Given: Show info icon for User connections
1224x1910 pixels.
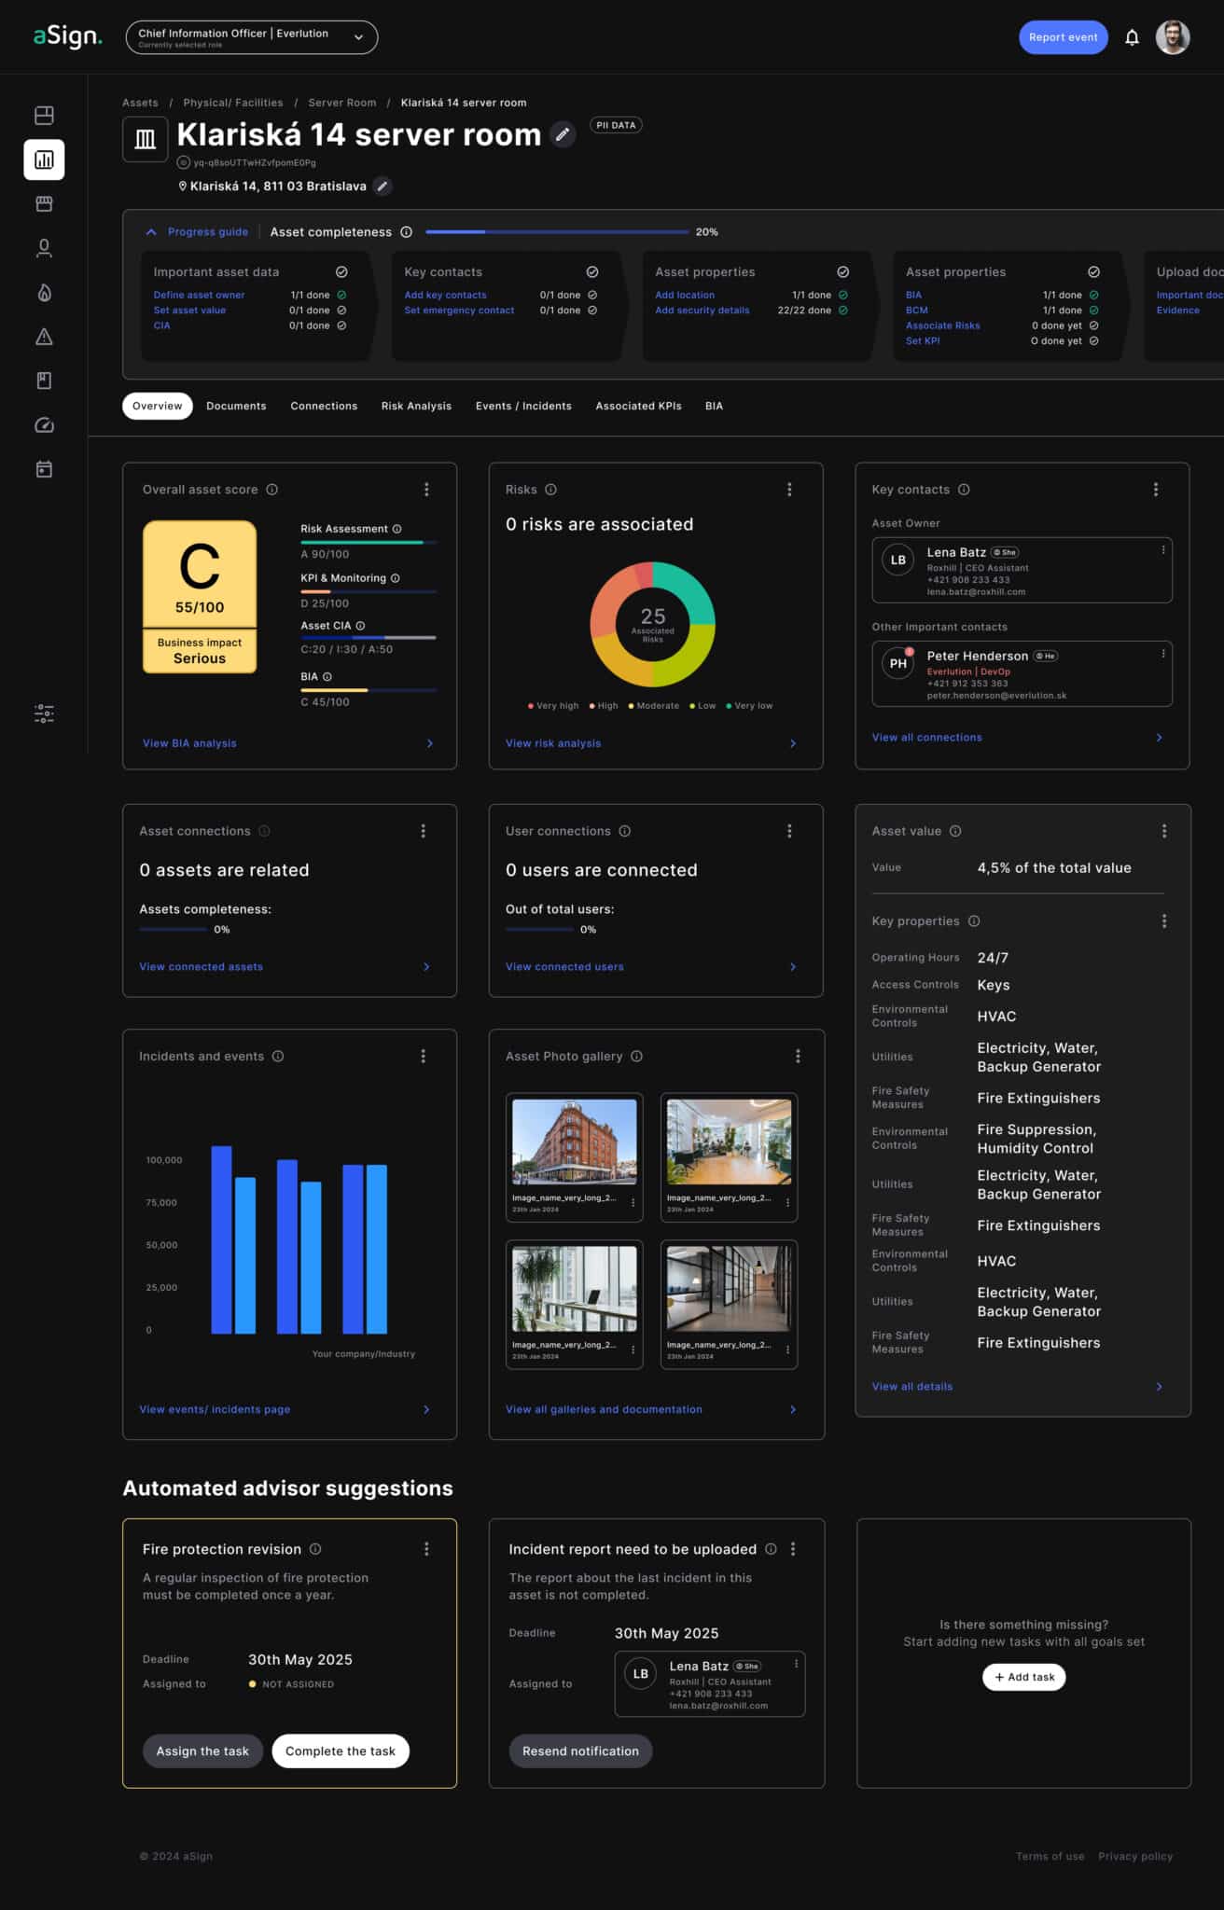Looking at the screenshot, I should pos(625,831).
